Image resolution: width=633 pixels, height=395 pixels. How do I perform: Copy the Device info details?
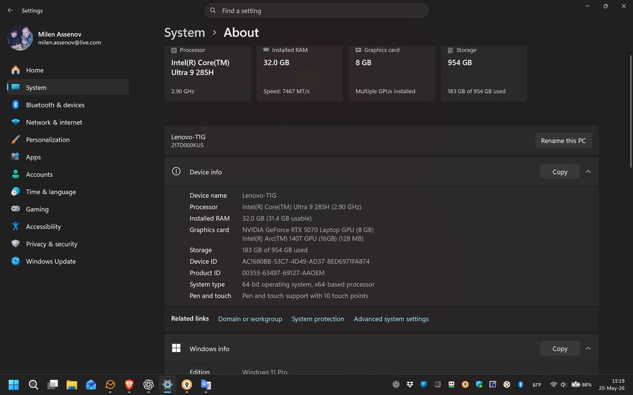[560, 172]
